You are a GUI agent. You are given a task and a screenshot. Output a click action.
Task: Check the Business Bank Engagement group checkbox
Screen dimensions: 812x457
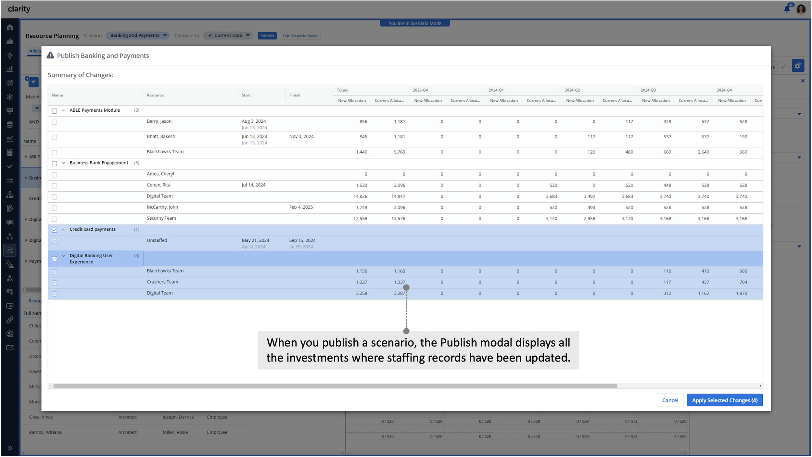click(55, 164)
